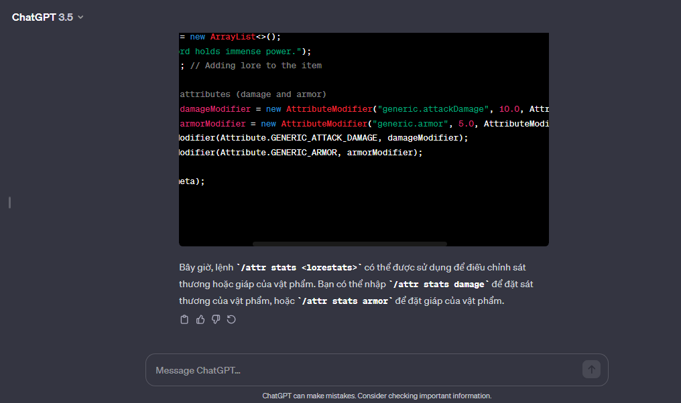681x403 pixels.
Task: Regenerate the response with the circular arrow
Action: [x=231, y=319]
